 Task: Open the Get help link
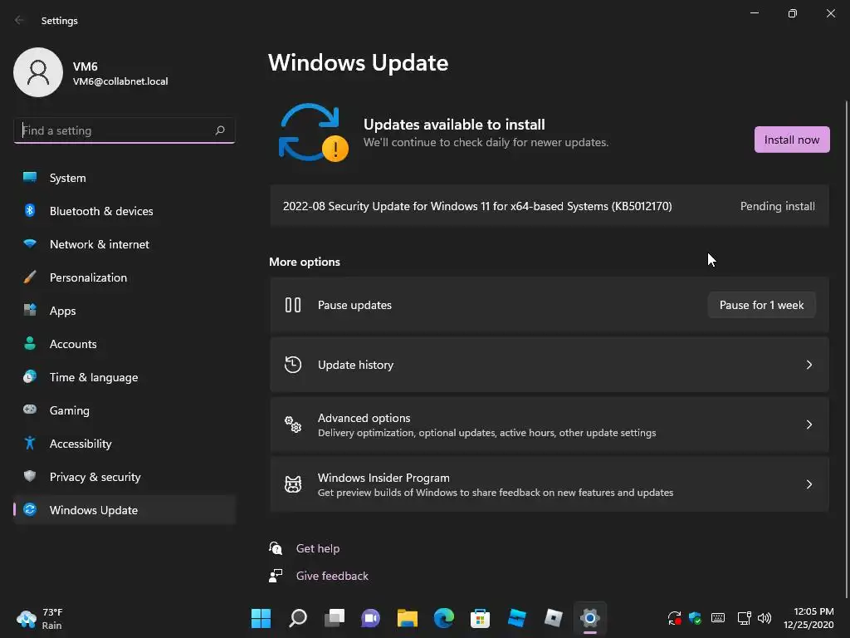point(318,548)
